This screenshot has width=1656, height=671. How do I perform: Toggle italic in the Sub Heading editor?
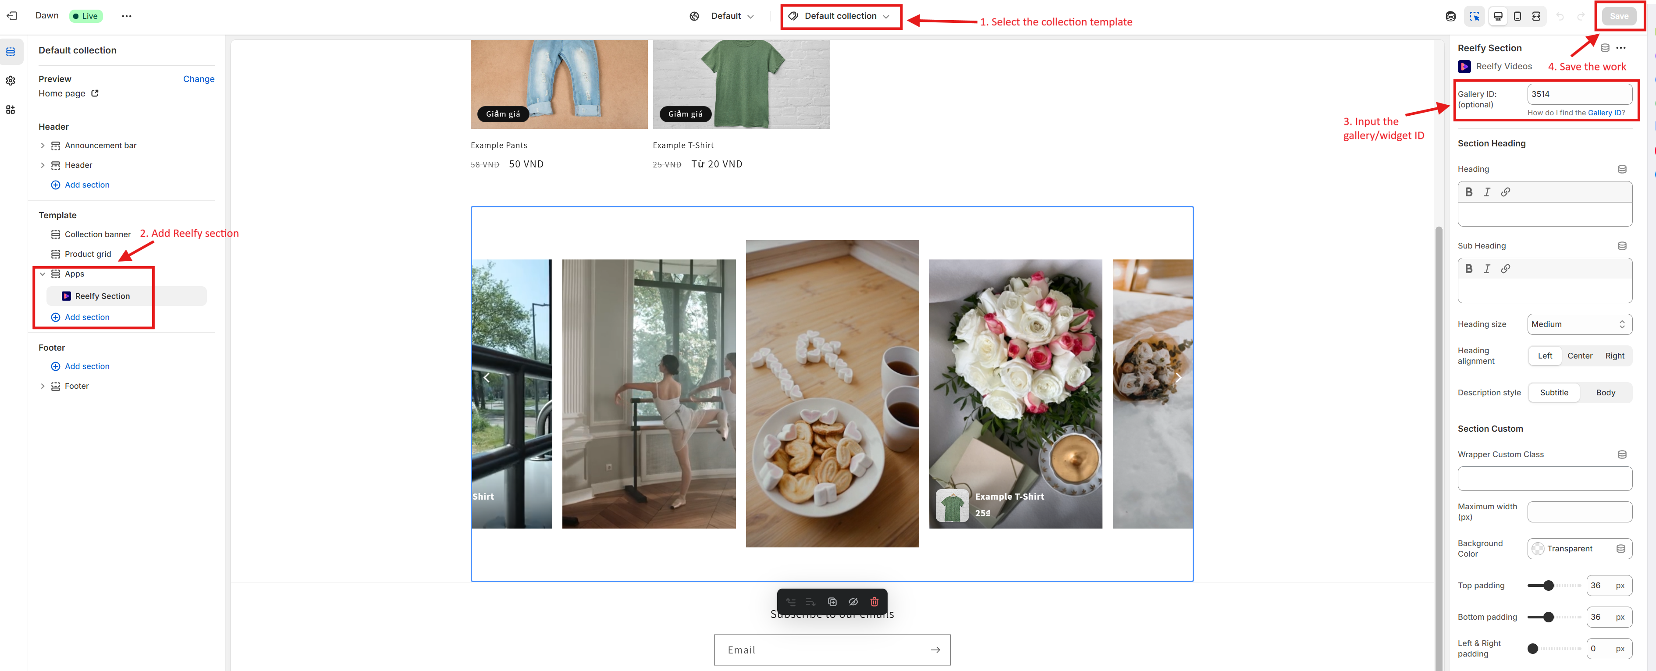1487,269
